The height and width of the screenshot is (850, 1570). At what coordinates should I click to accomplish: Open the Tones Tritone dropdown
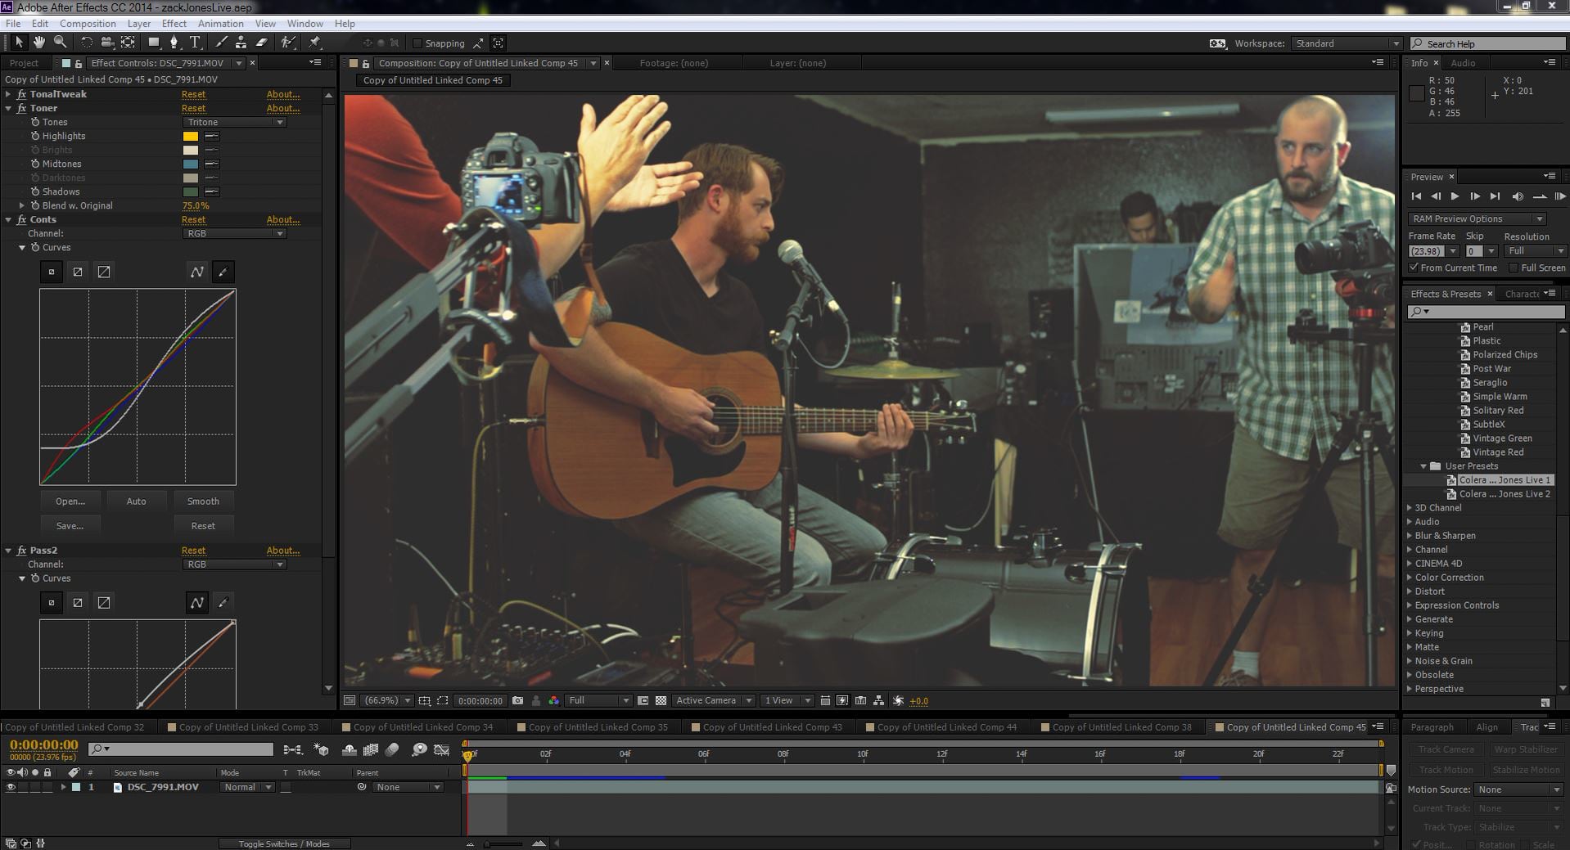pyautogui.click(x=234, y=122)
